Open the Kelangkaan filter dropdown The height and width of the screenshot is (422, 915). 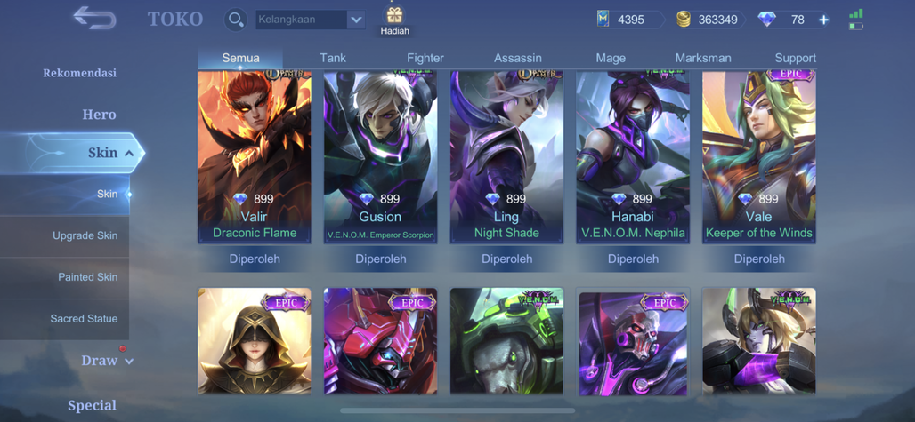pos(311,20)
